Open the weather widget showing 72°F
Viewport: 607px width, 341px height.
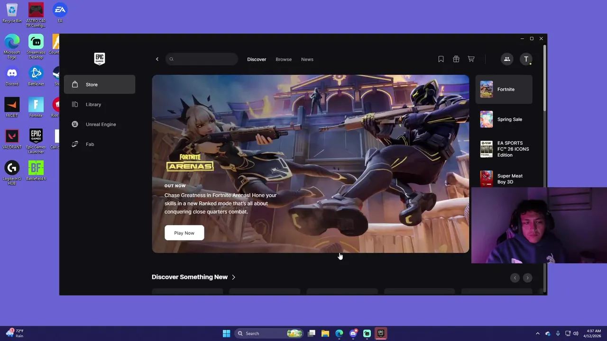(15, 333)
